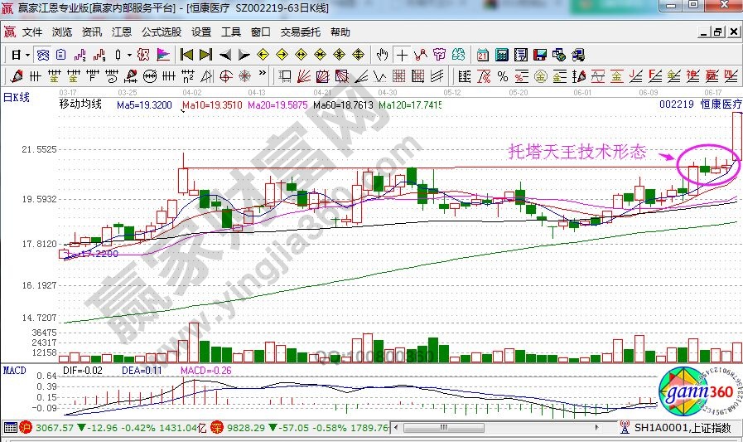Click the bottom scrollbar left arrow
This screenshot has width=743, height=442.
(396, 427)
